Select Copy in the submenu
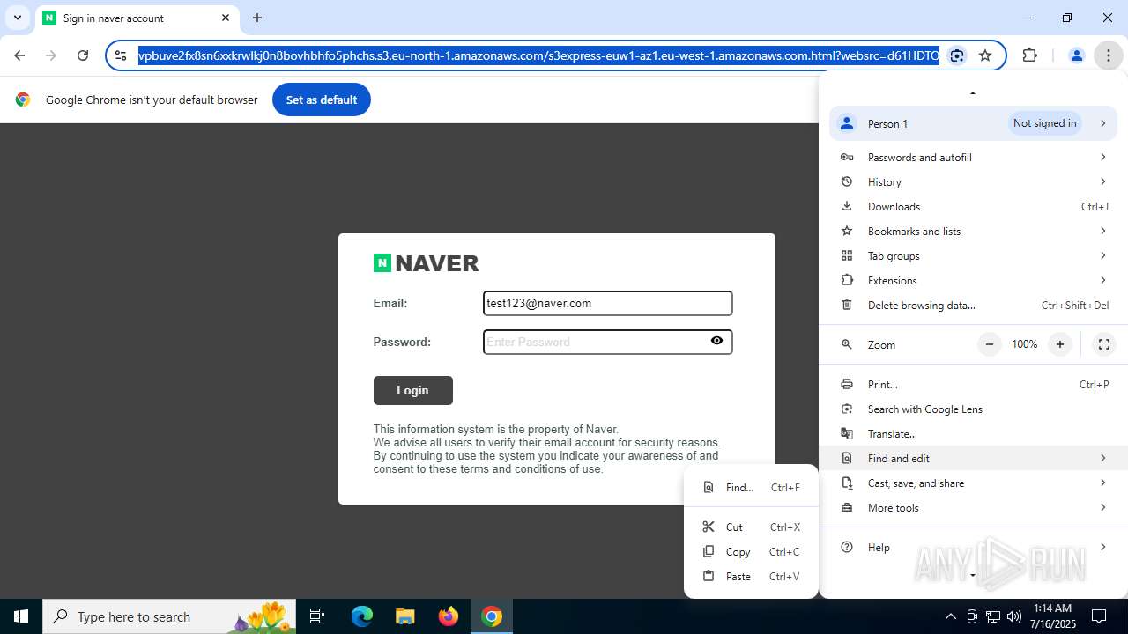Image resolution: width=1128 pixels, height=634 pixels. click(x=751, y=551)
